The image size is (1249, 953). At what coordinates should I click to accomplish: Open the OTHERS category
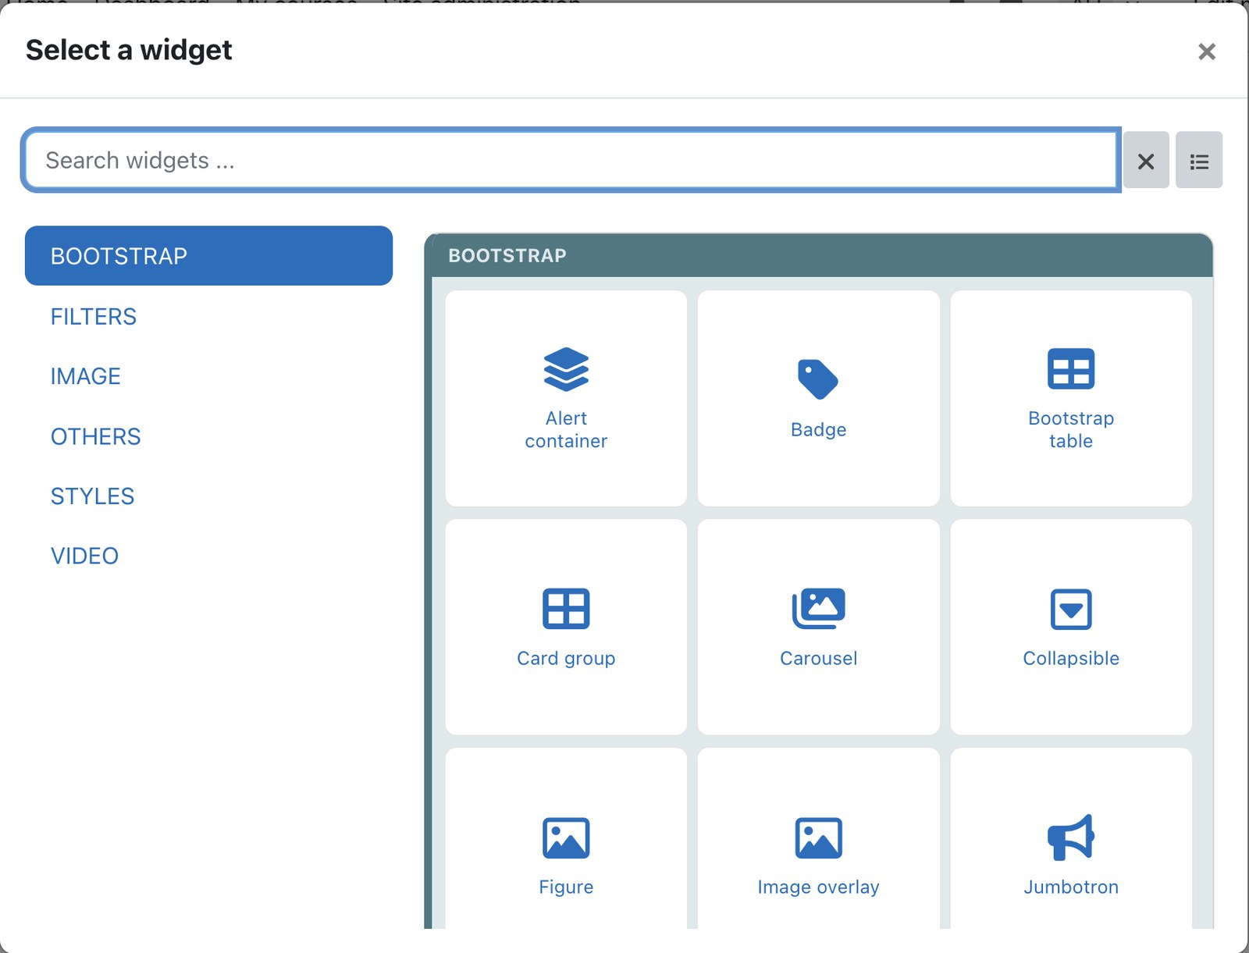[x=208, y=436]
